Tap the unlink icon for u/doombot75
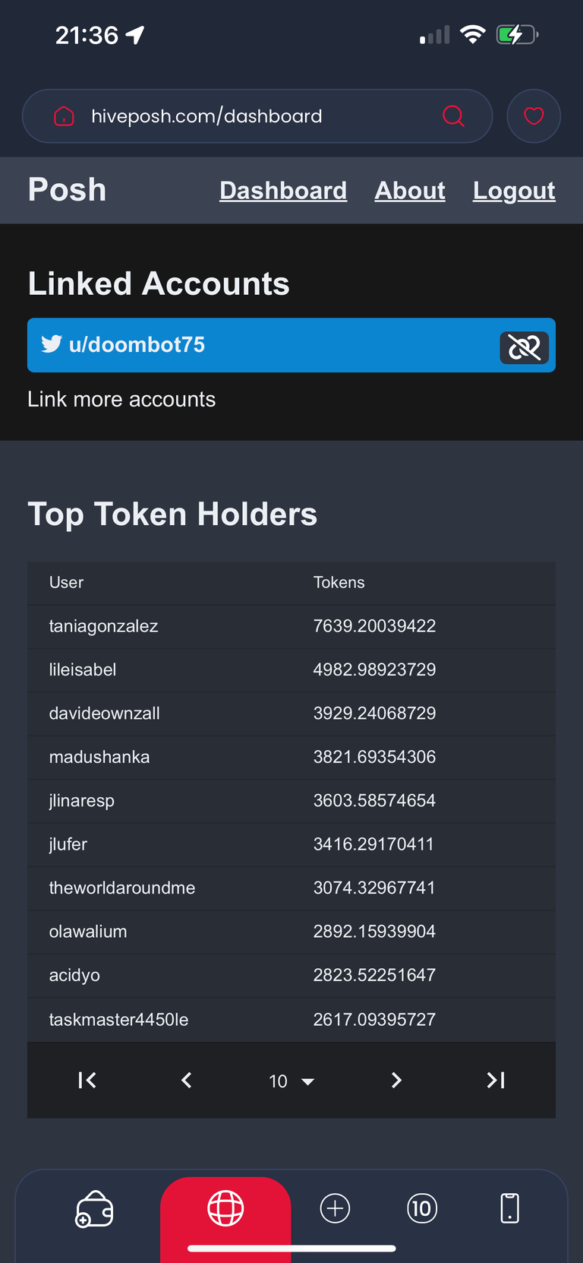The image size is (583, 1263). coord(524,347)
